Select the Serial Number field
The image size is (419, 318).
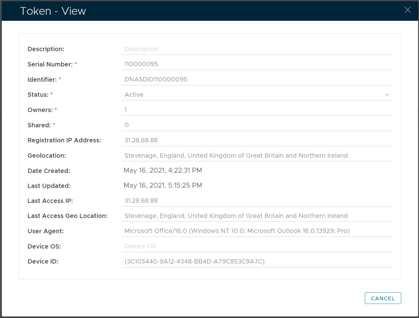tap(256, 64)
